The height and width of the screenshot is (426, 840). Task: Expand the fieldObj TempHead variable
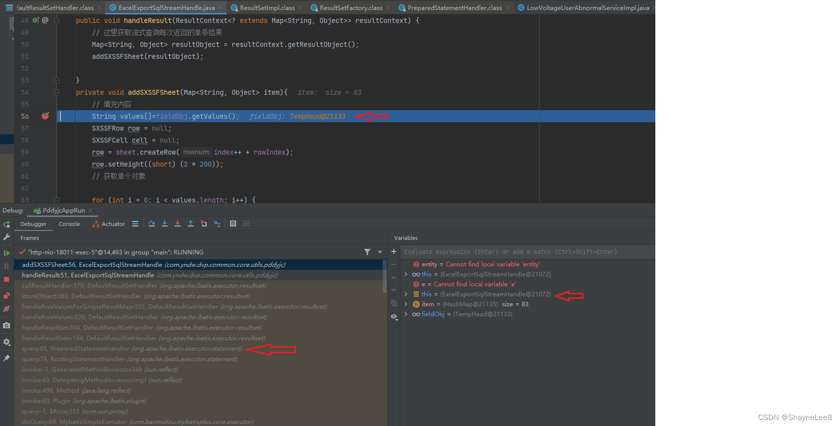(406, 314)
